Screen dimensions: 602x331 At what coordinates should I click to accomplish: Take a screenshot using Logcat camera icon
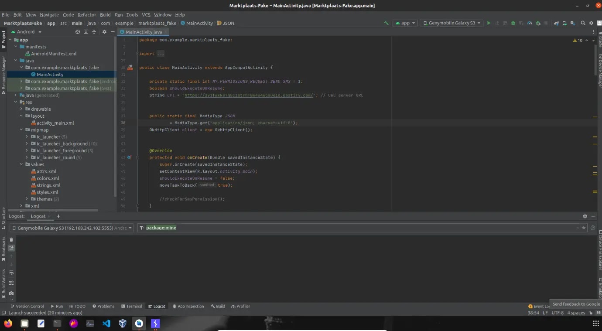pyautogui.click(x=11, y=293)
